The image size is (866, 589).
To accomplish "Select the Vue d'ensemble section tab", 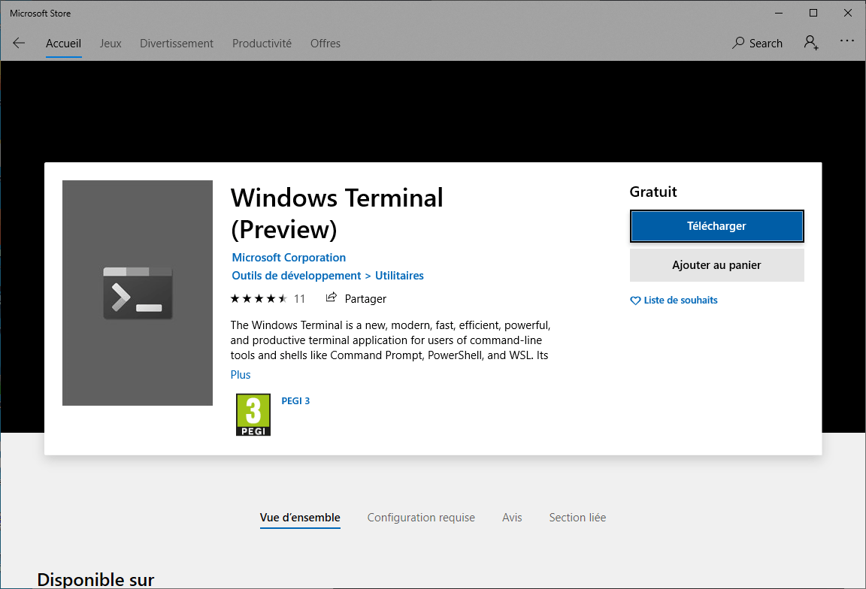I will coord(300,518).
